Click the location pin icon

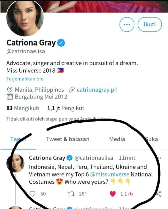click(x=10, y=90)
